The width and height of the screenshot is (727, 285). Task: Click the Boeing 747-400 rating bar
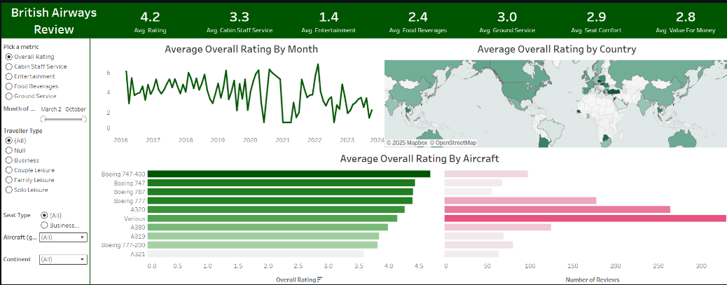coord(289,174)
